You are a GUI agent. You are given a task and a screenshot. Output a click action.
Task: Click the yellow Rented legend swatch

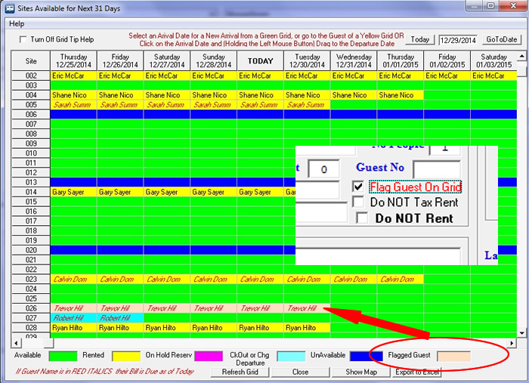click(126, 356)
